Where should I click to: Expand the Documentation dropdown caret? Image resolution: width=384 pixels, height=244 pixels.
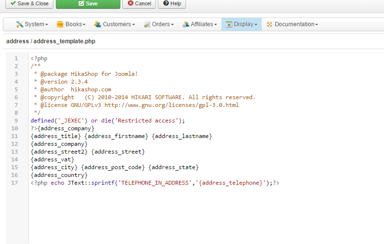317,25
